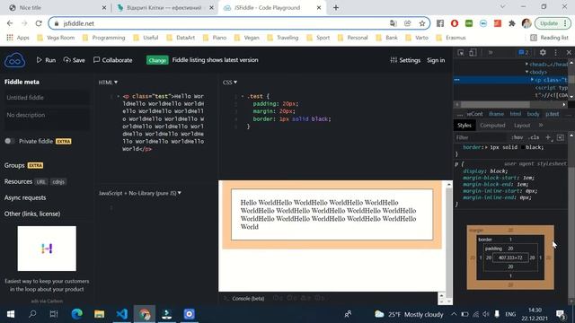575x323 pixels.
Task: Click the box model content size value
Action: 510,258
